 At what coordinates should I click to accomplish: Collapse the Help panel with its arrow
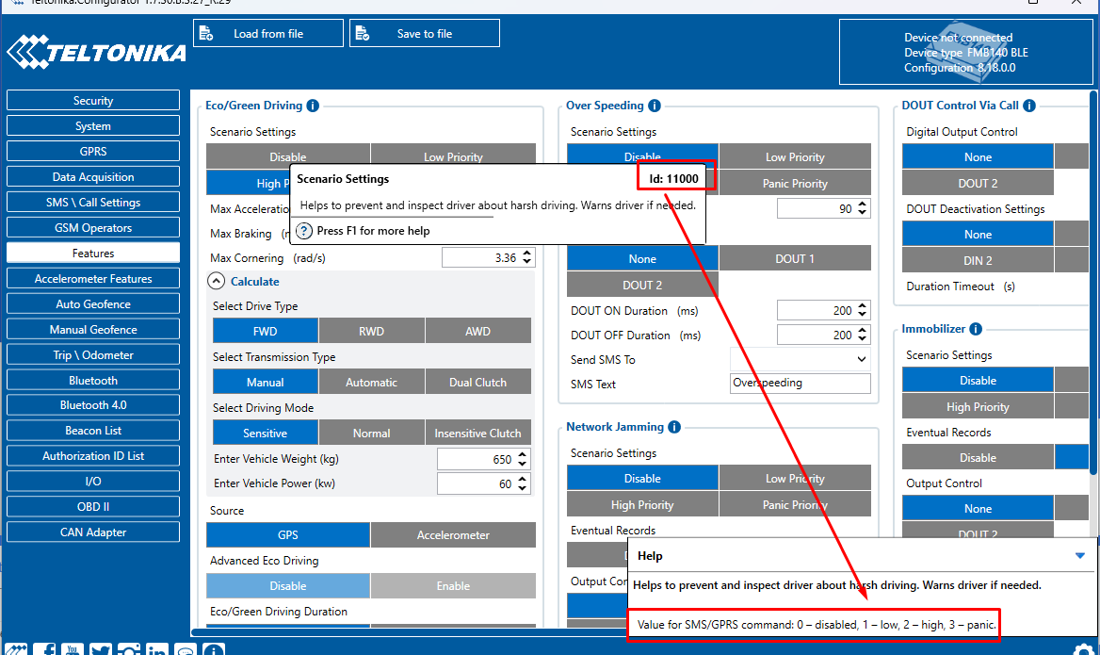1079,556
